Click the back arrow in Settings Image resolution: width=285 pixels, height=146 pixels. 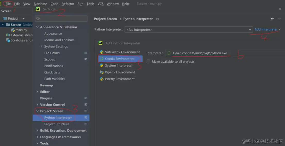pos(272,19)
